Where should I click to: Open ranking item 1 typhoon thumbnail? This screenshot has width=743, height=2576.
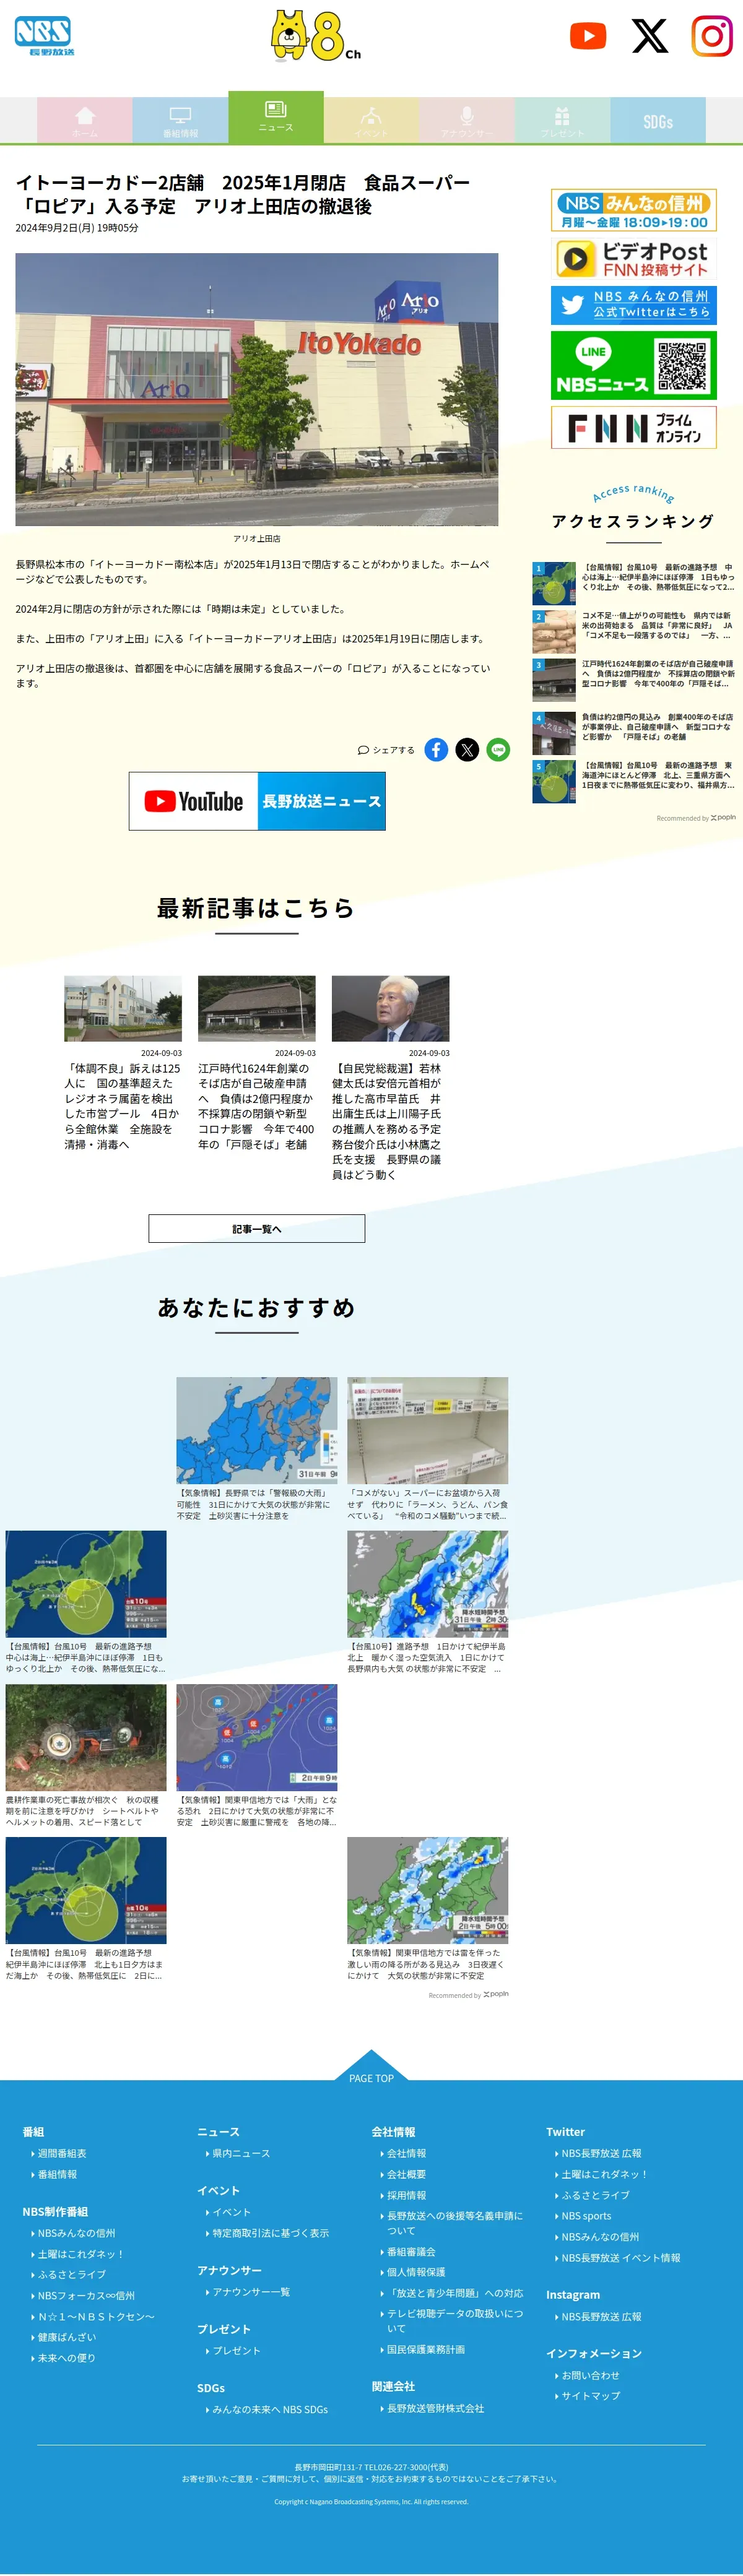point(554,583)
